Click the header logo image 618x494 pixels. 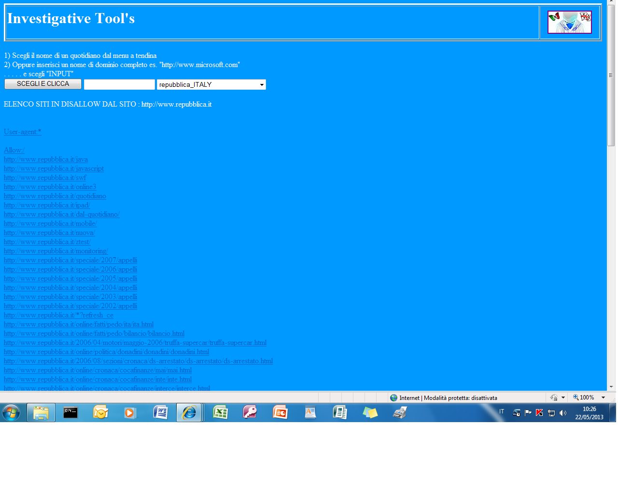click(570, 22)
